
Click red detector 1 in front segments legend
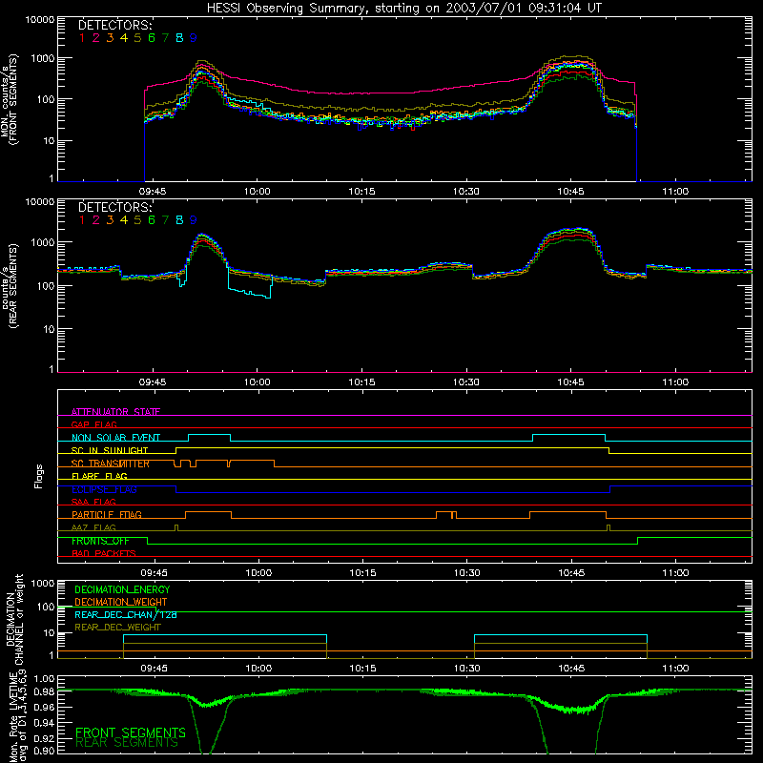point(82,38)
